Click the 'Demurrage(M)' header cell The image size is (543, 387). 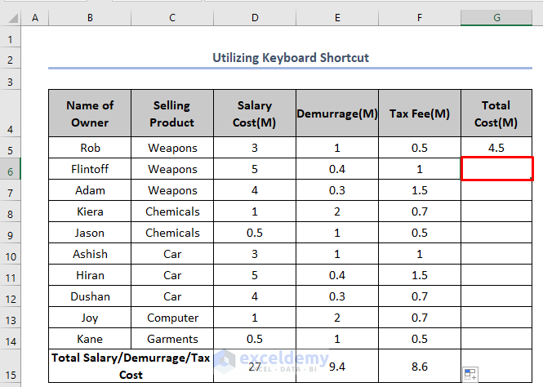click(x=337, y=113)
